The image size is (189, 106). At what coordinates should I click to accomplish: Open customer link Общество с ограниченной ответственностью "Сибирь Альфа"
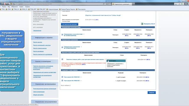tap(103, 15)
